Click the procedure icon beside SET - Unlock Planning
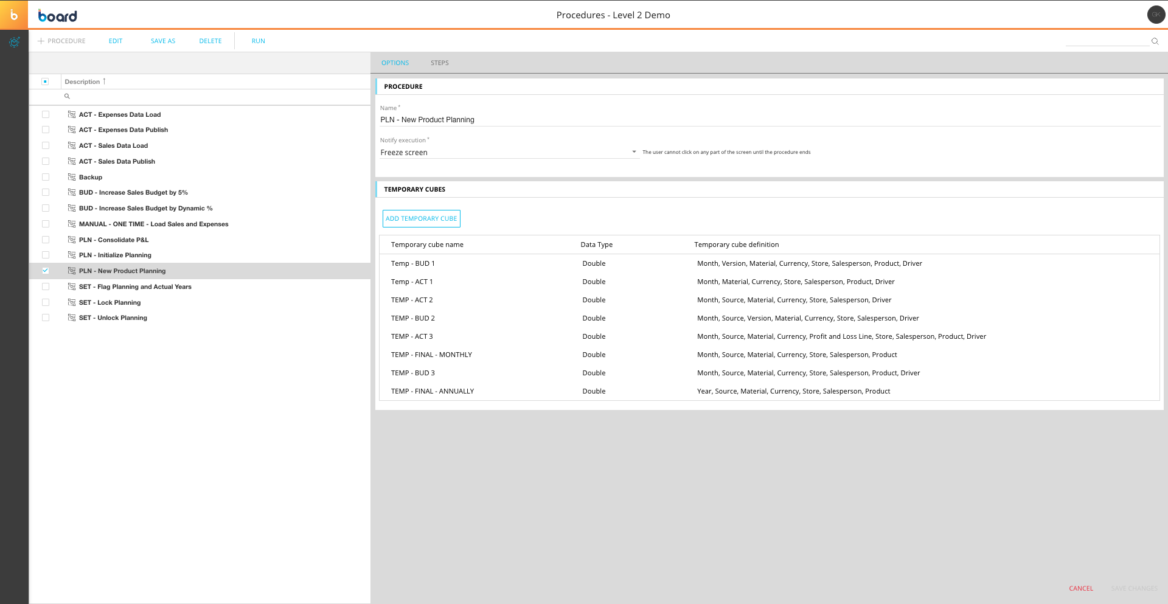Image resolution: width=1168 pixels, height=604 pixels. [72, 318]
